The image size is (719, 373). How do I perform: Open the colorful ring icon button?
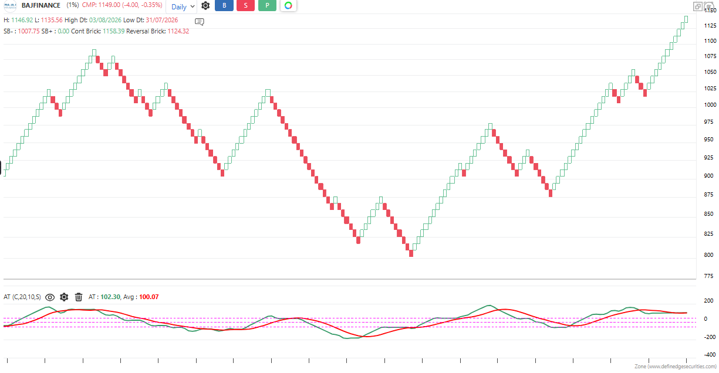tap(288, 6)
